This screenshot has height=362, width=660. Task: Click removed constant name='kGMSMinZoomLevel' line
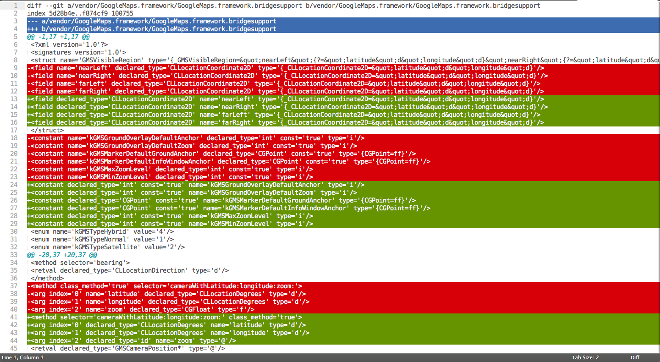343,177
